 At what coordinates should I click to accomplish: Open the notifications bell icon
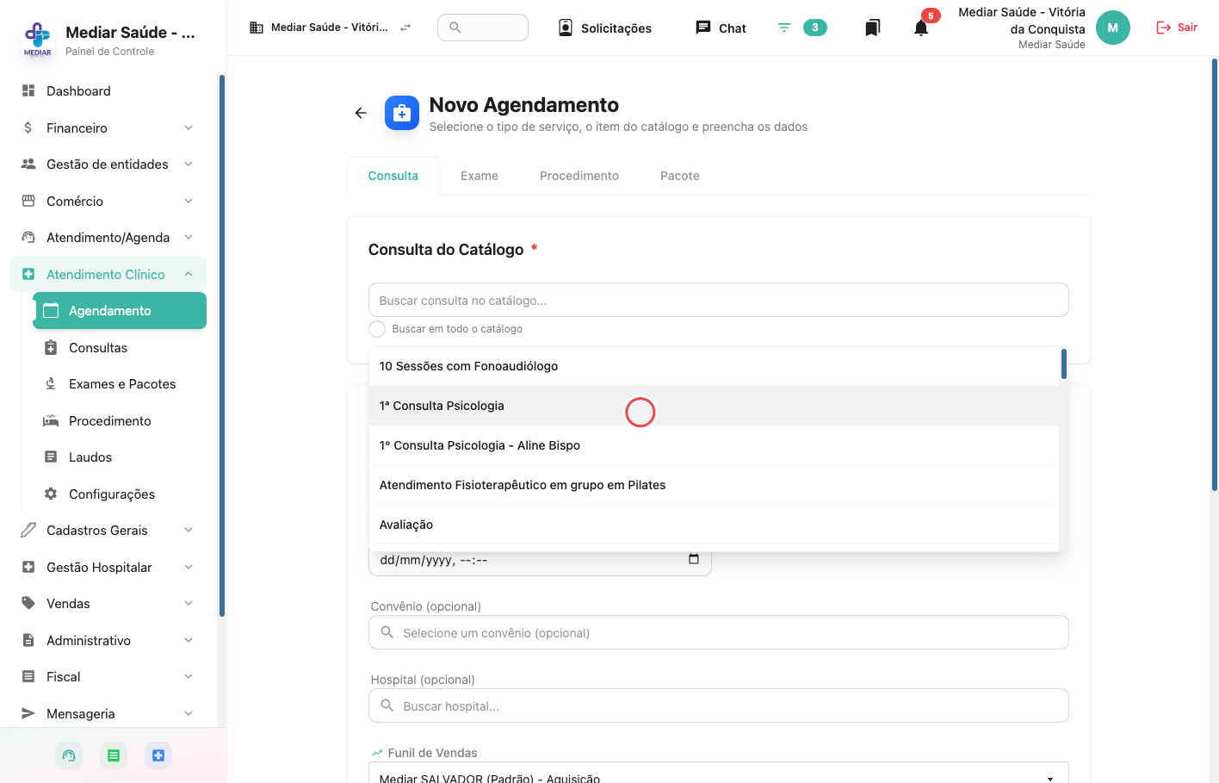(921, 28)
